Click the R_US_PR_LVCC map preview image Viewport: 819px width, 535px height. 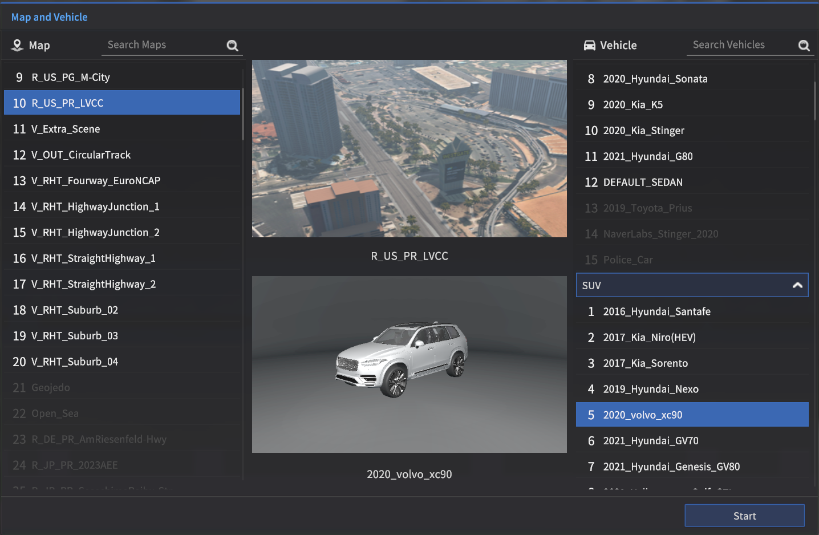click(409, 148)
